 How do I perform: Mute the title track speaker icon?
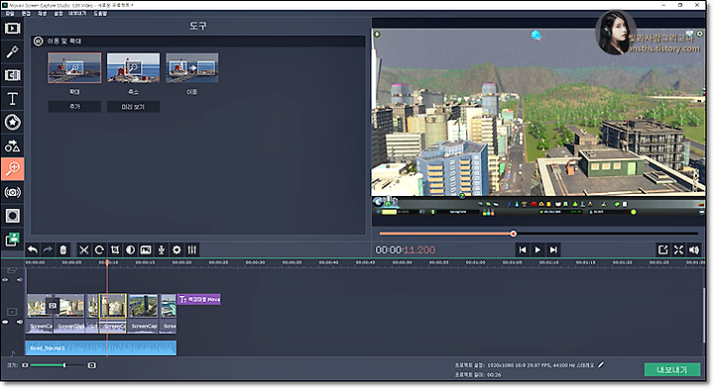click(20, 280)
